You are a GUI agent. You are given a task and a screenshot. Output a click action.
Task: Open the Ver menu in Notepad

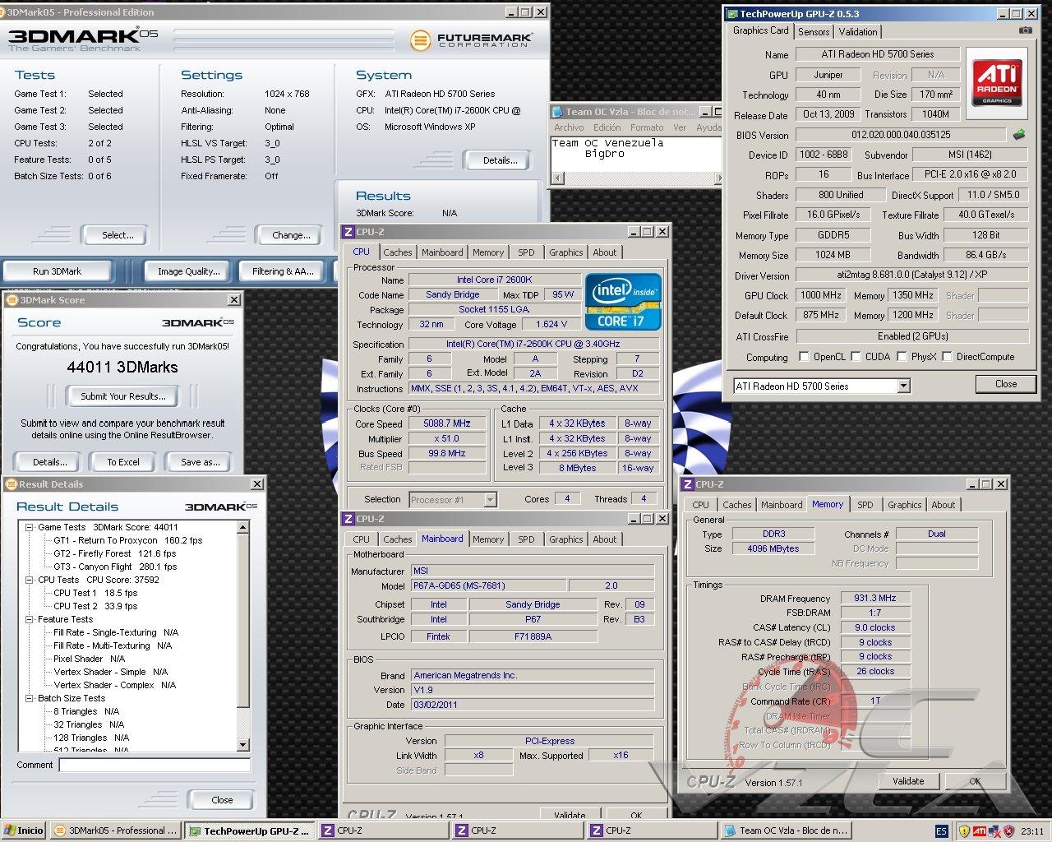point(680,127)
